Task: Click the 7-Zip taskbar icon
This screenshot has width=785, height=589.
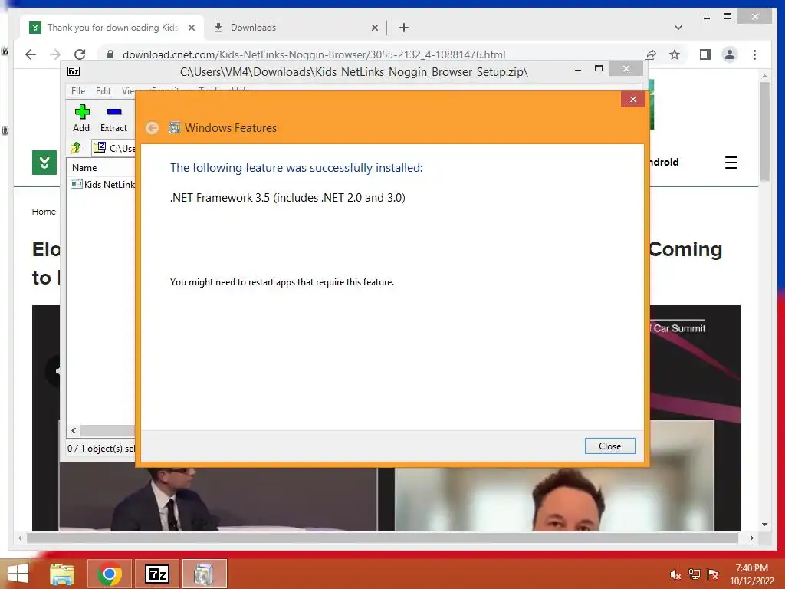Action: point(156,574)
